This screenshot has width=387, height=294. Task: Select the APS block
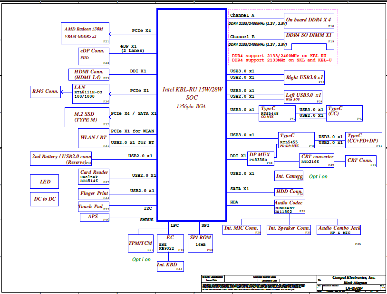[95, 217]
